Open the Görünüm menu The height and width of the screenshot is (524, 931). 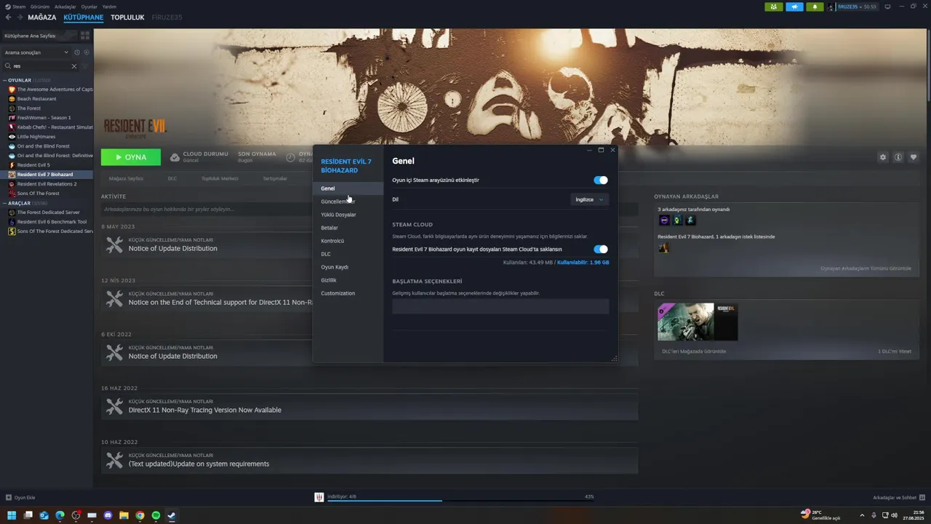point(41,7)
